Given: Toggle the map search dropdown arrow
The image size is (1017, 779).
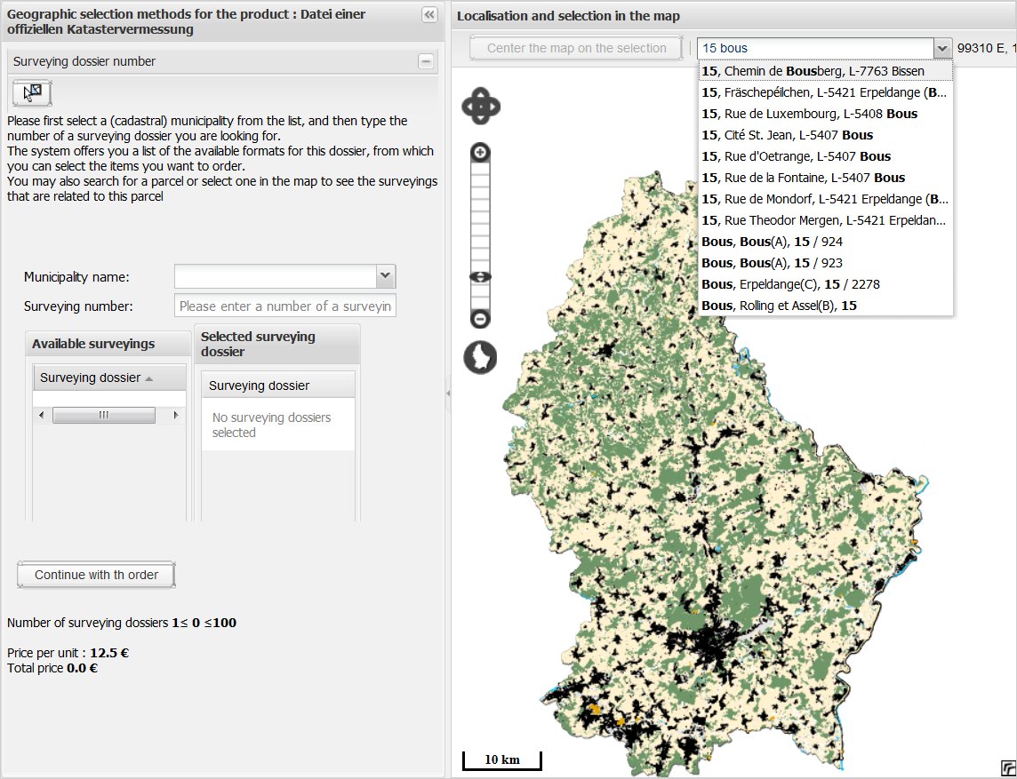Looking at the screenshot, I should point(941,48).
